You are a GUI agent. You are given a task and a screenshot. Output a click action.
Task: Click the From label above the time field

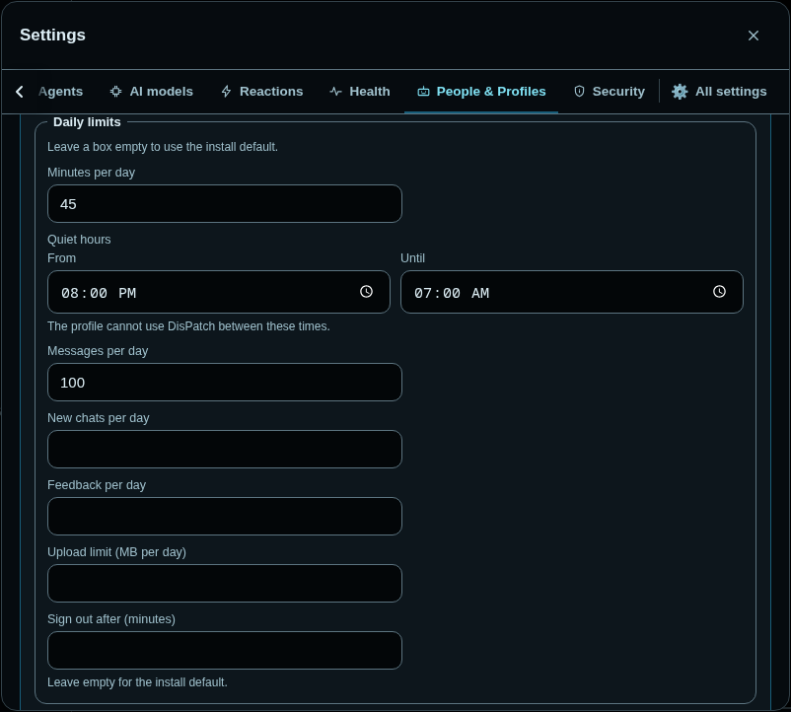pyautogui.click(x=61, y=258)
